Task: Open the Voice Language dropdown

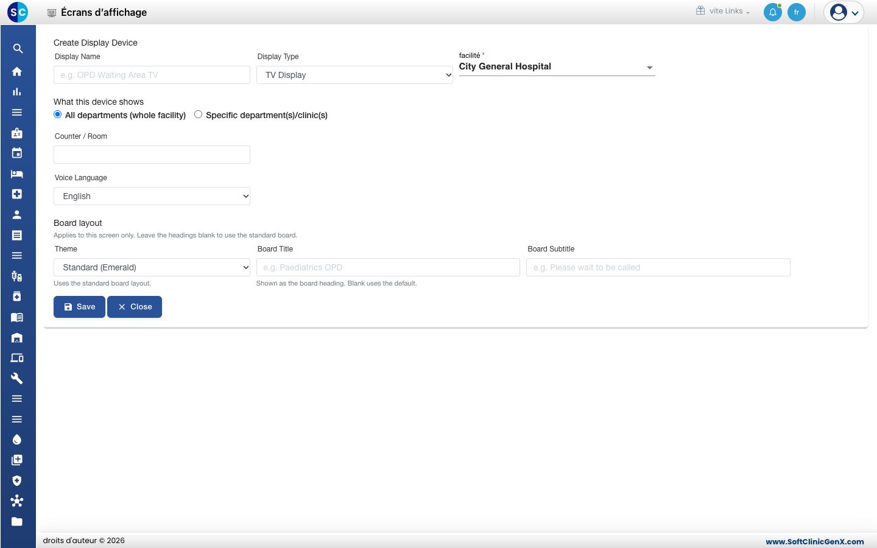Action: [x=152, y=196]
